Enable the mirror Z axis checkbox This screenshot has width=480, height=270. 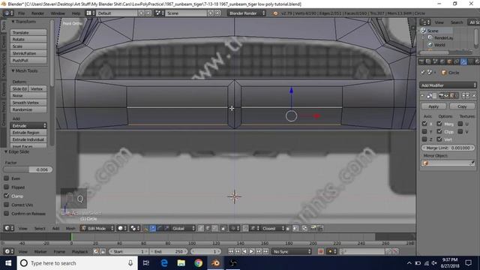(x=424, y=139)
